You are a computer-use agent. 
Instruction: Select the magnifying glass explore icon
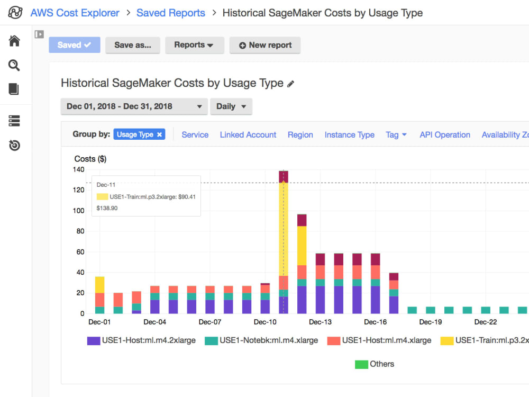point(14,66)
